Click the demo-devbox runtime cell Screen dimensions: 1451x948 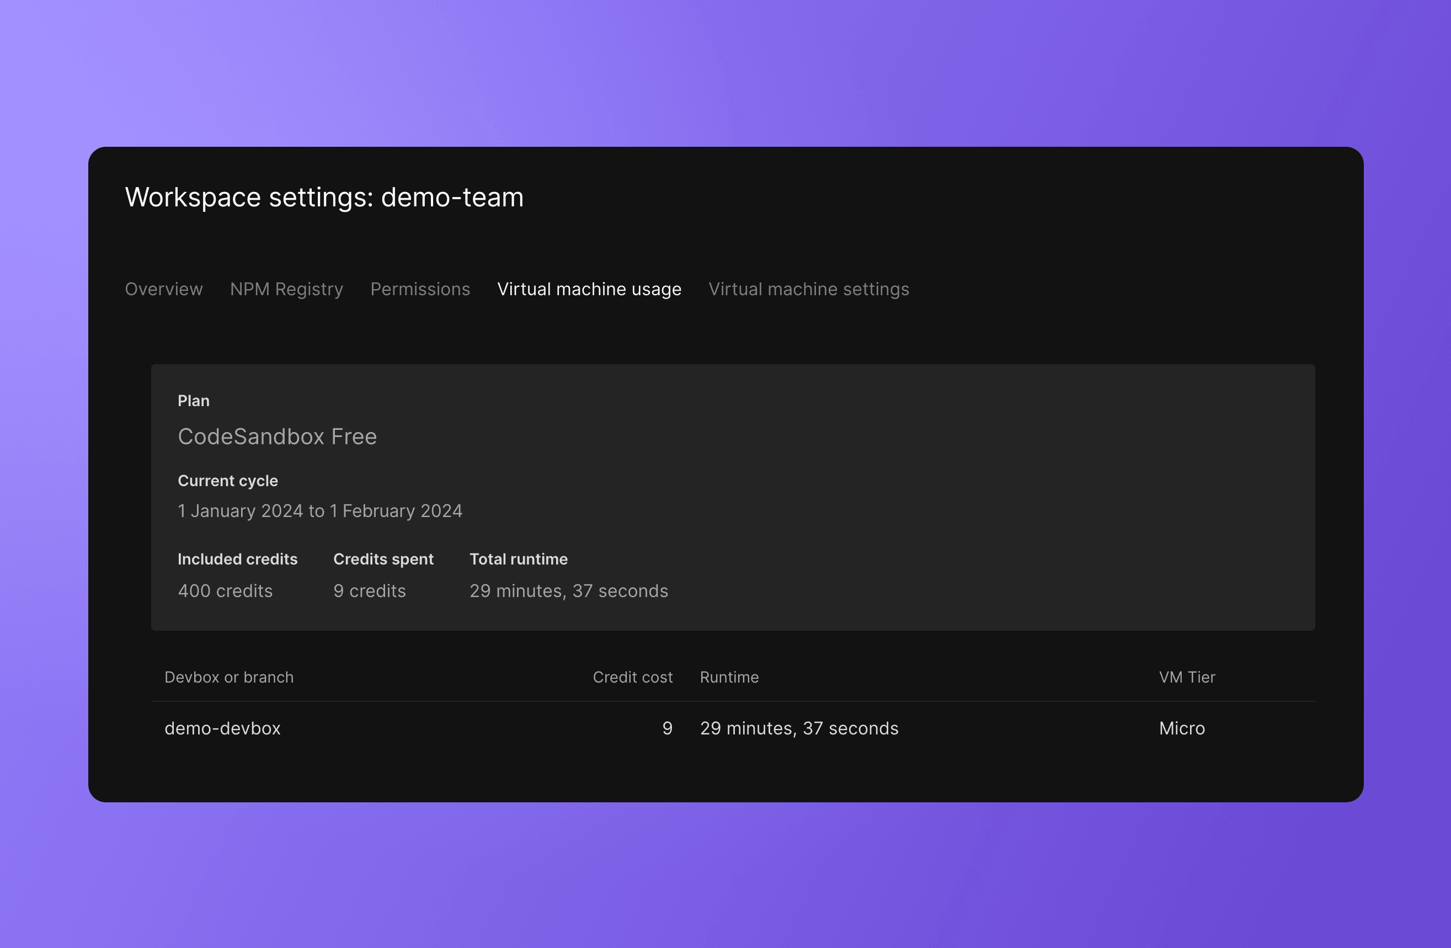(x=799, y=728)
